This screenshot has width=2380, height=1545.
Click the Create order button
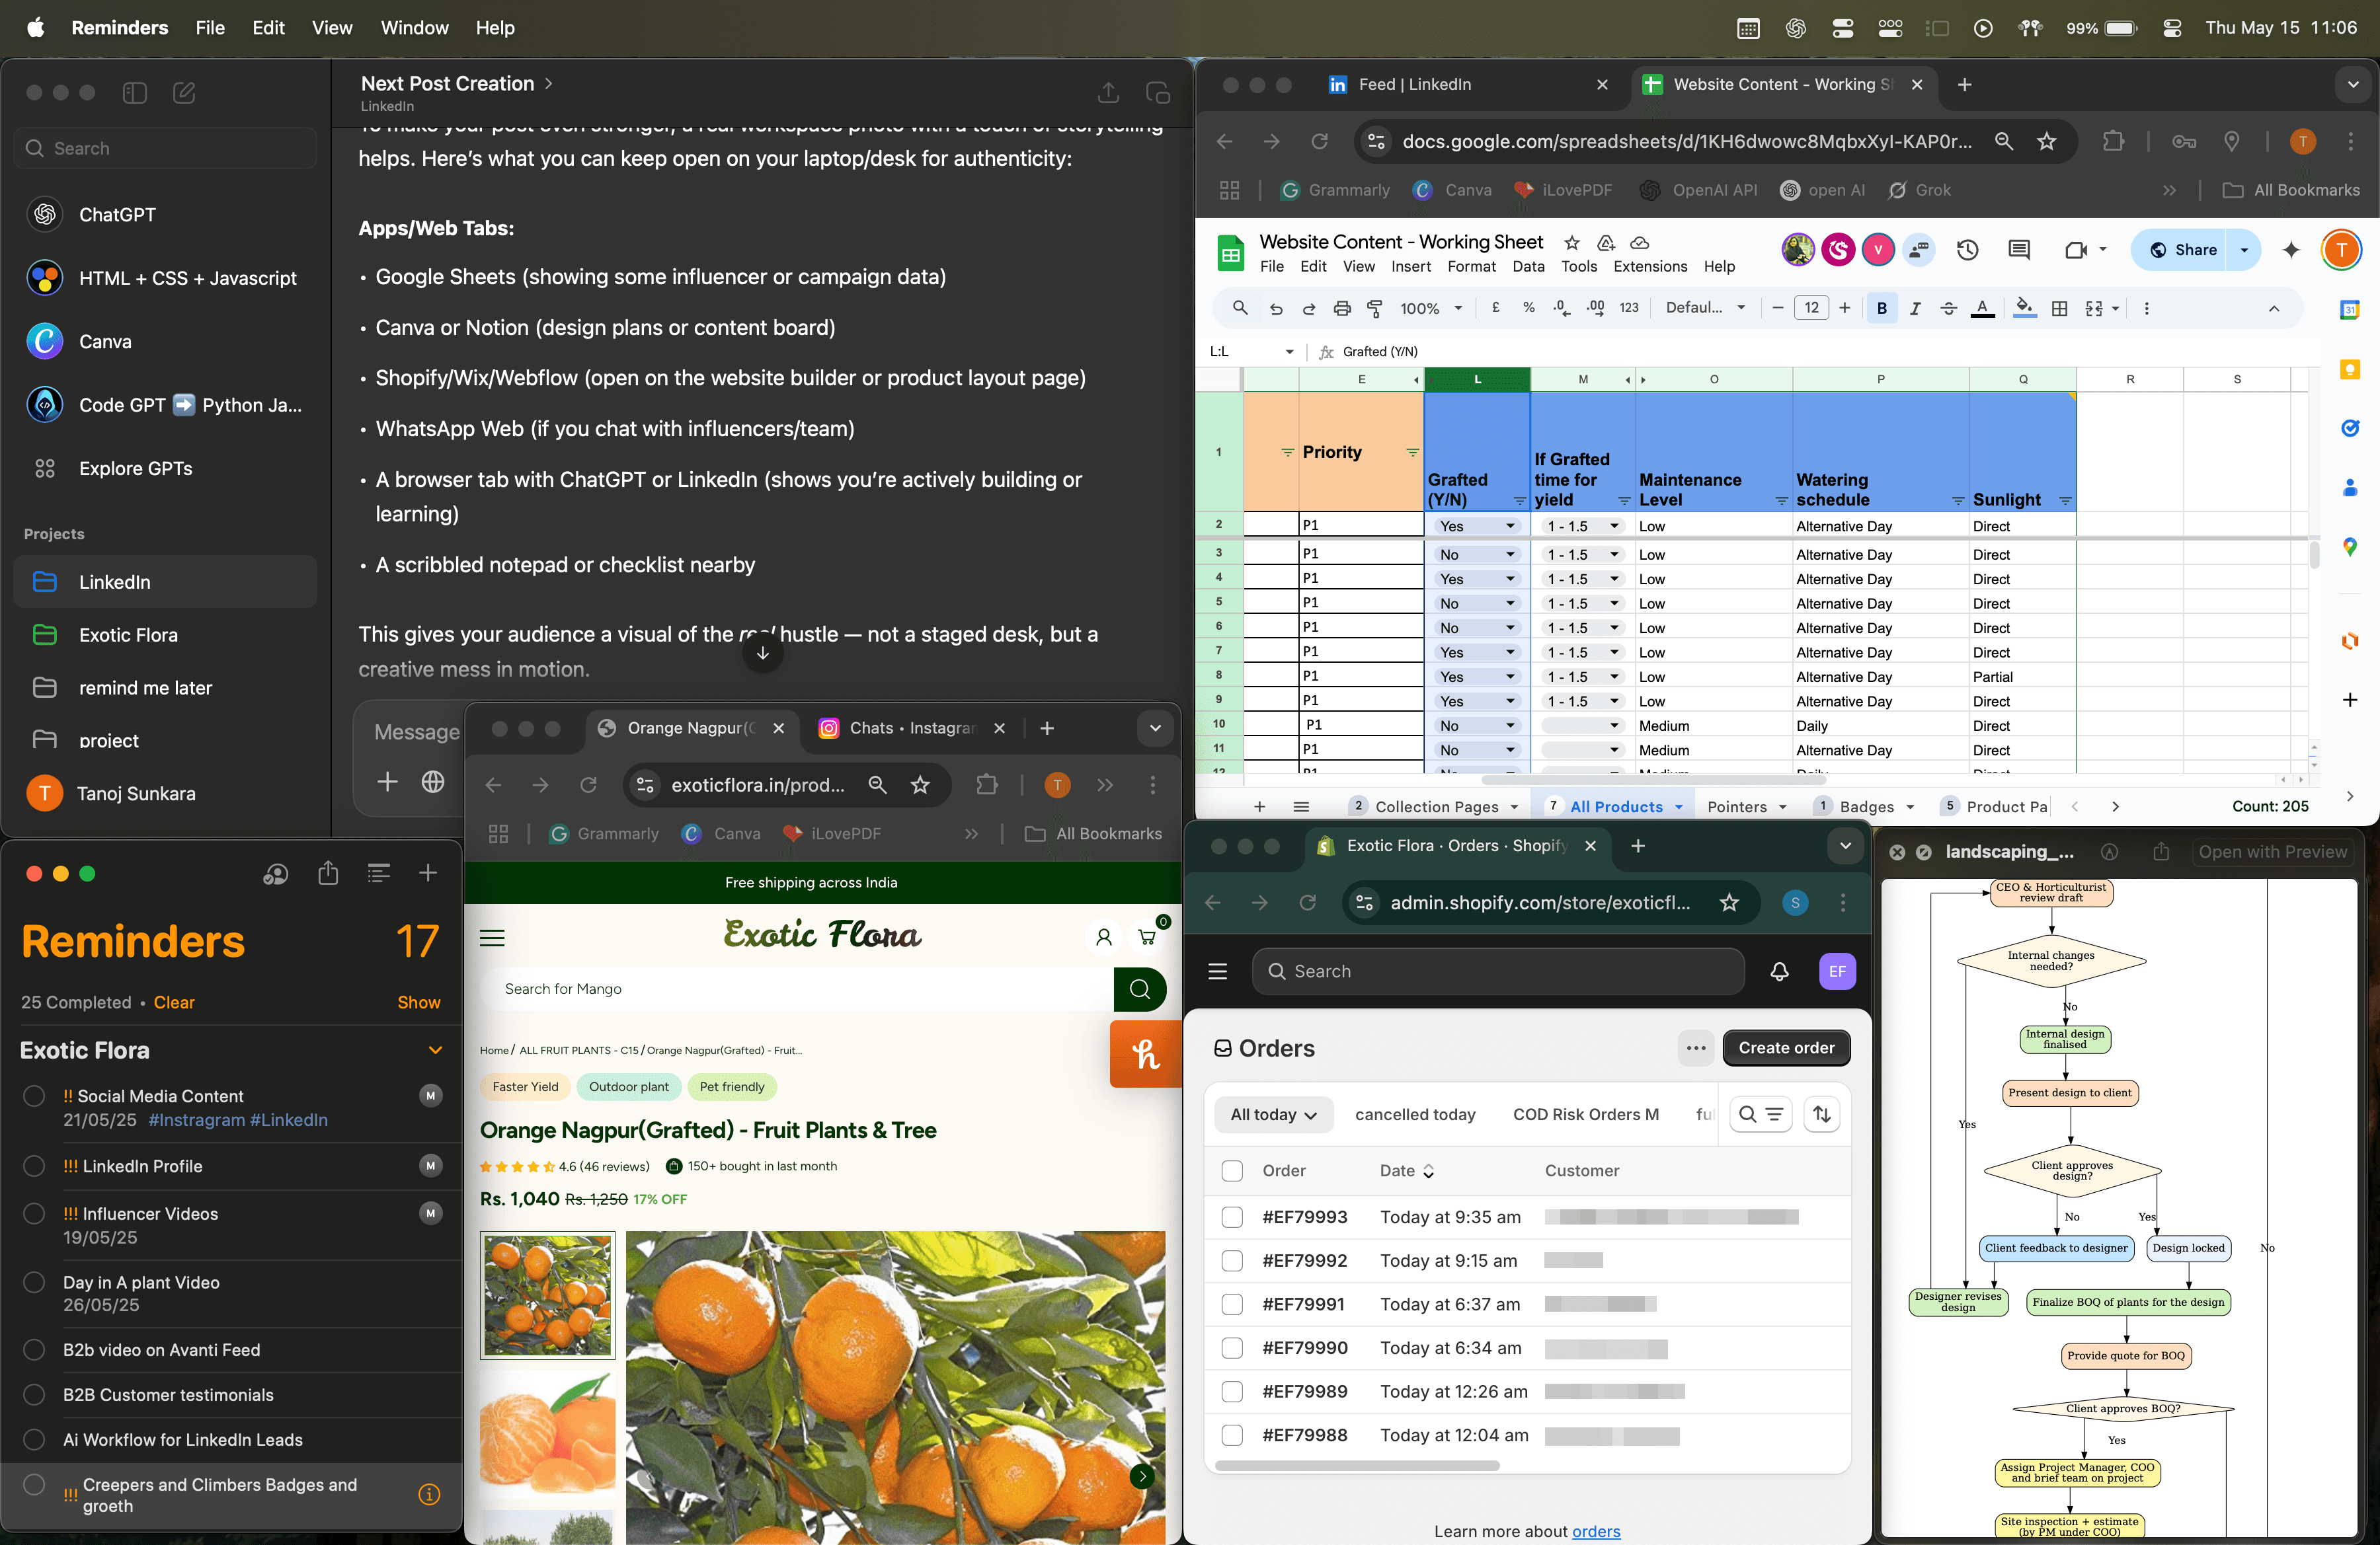[1786, 1048]
